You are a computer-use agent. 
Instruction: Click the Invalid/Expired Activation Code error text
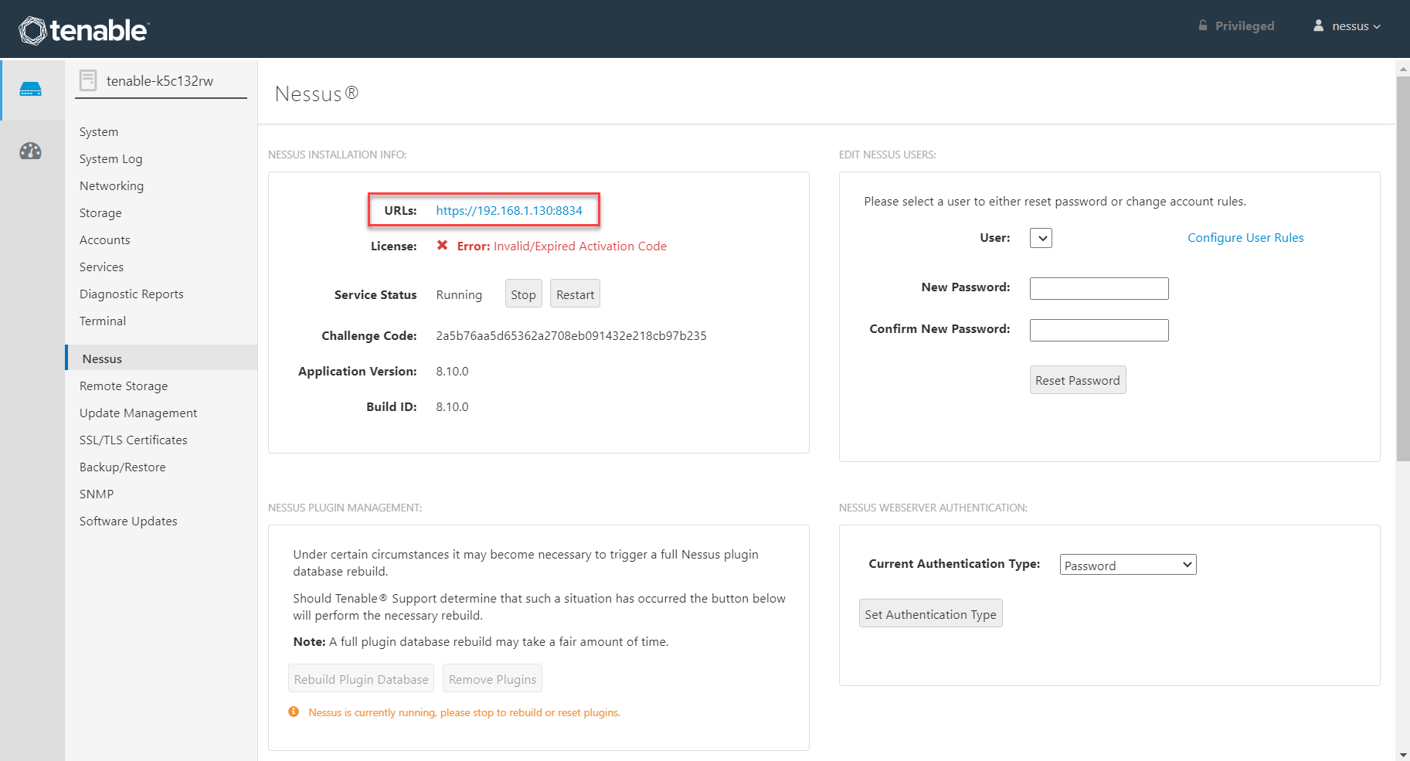click(580, 246)
